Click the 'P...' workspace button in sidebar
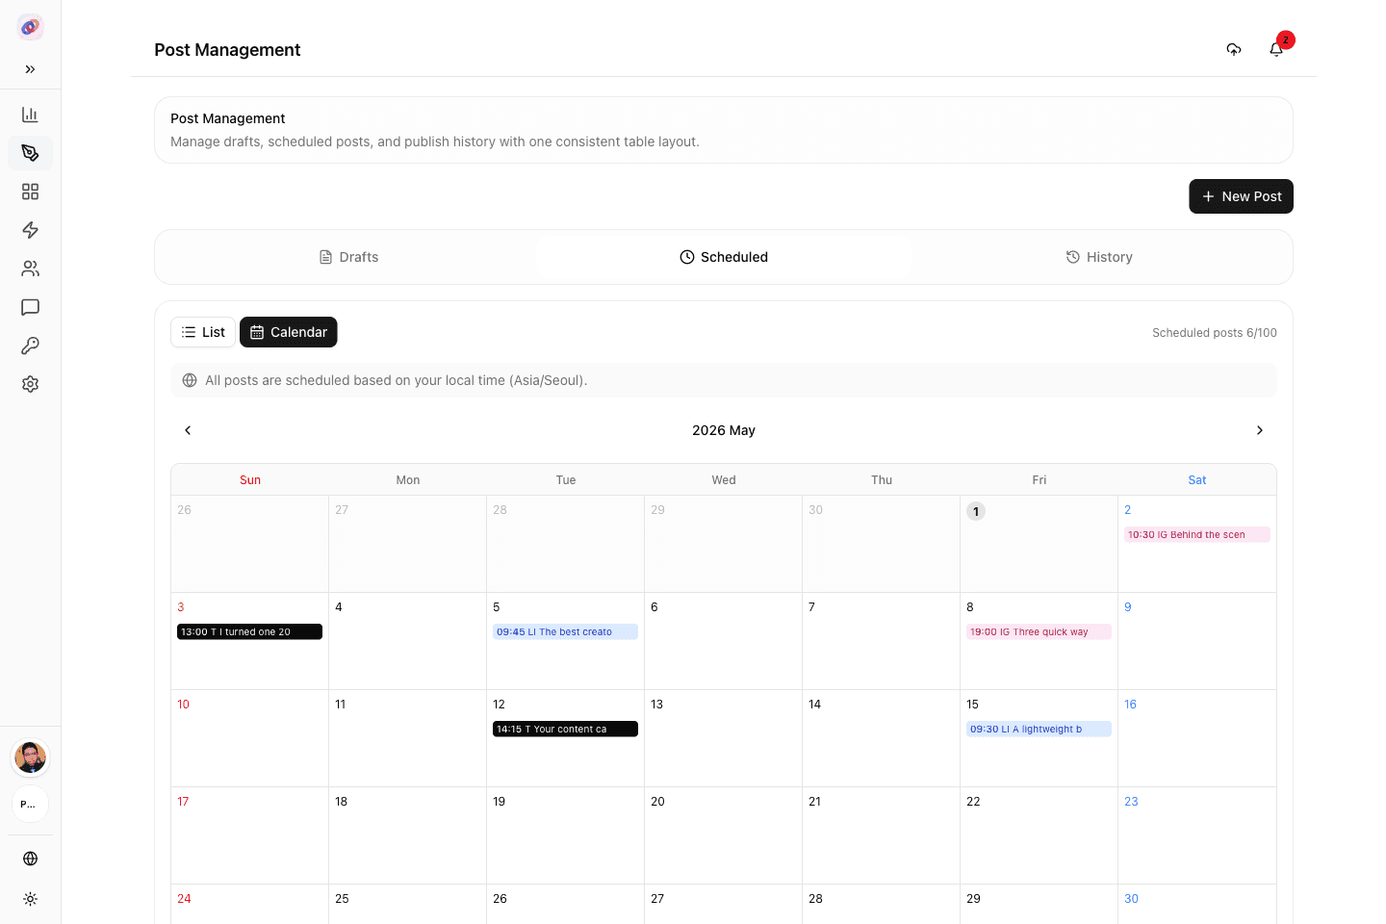The width and height of the screenshot is (1386, 924). click(x=31, y=805)
